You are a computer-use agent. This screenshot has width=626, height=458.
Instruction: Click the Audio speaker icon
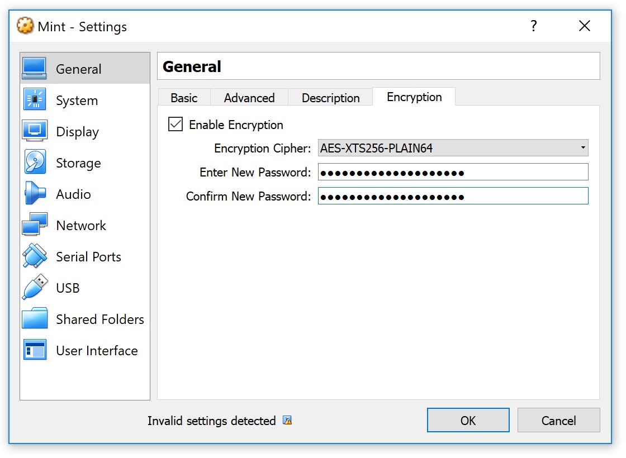(35, 194)
